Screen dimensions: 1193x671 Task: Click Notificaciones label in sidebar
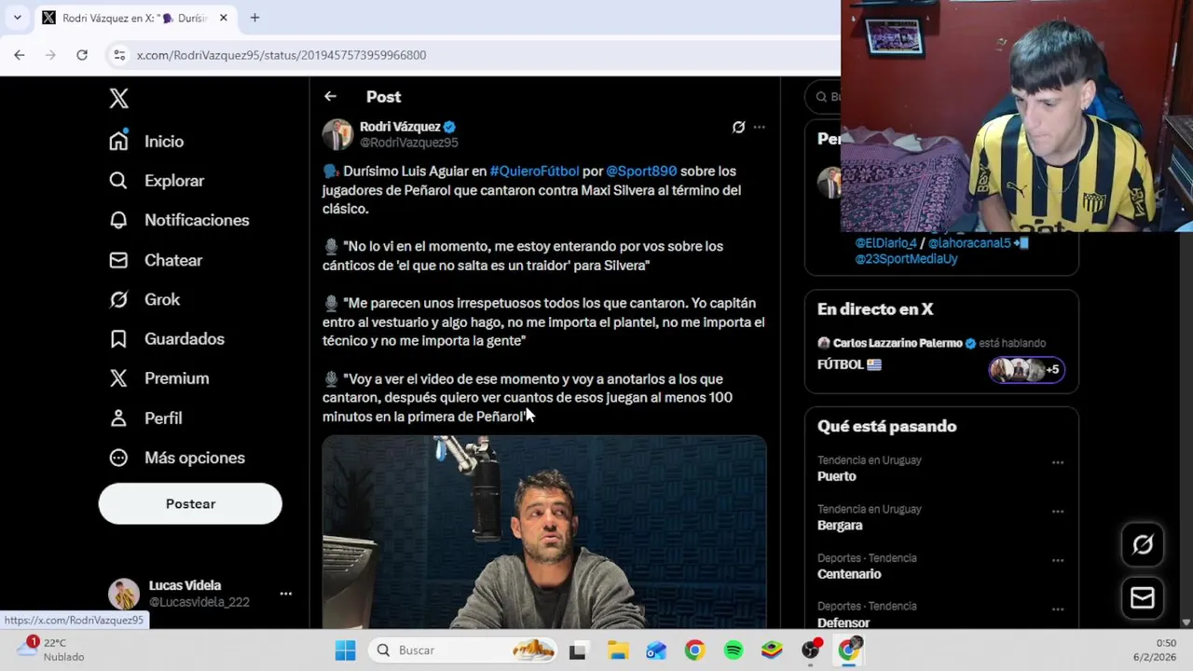pyautogui.click(x=197, y=220)
